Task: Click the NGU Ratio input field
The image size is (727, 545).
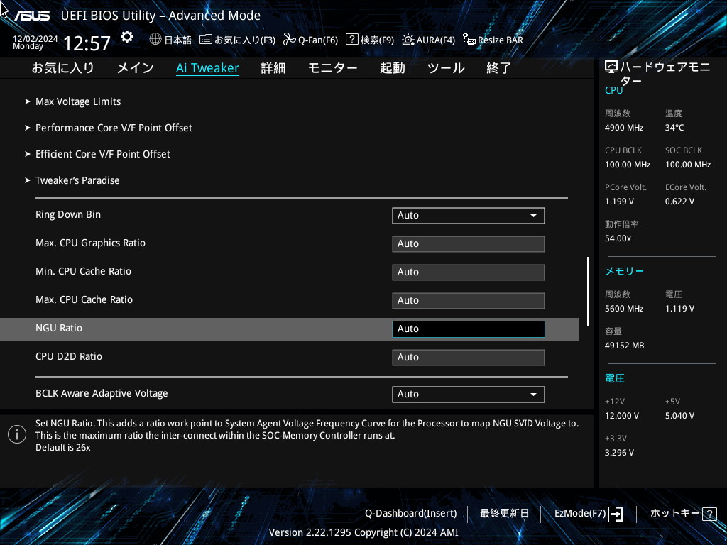Action: click(468, 329)
